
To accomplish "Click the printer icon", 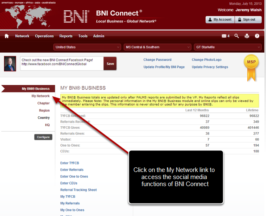I will click(x=247, y=36).
